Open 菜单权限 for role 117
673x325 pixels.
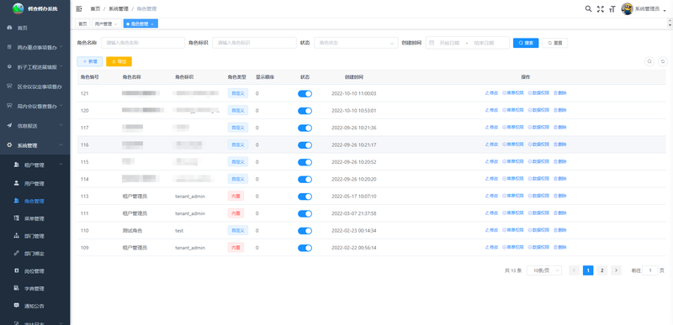(513, 127)
